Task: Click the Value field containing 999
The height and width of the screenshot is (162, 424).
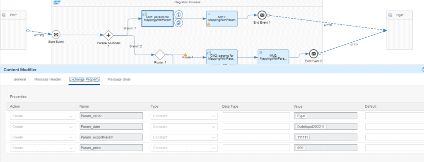Action: pos(325,148)
